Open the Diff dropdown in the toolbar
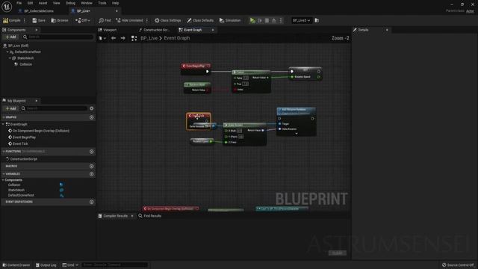This screenshot has height=269, width=478. point(83,20)
